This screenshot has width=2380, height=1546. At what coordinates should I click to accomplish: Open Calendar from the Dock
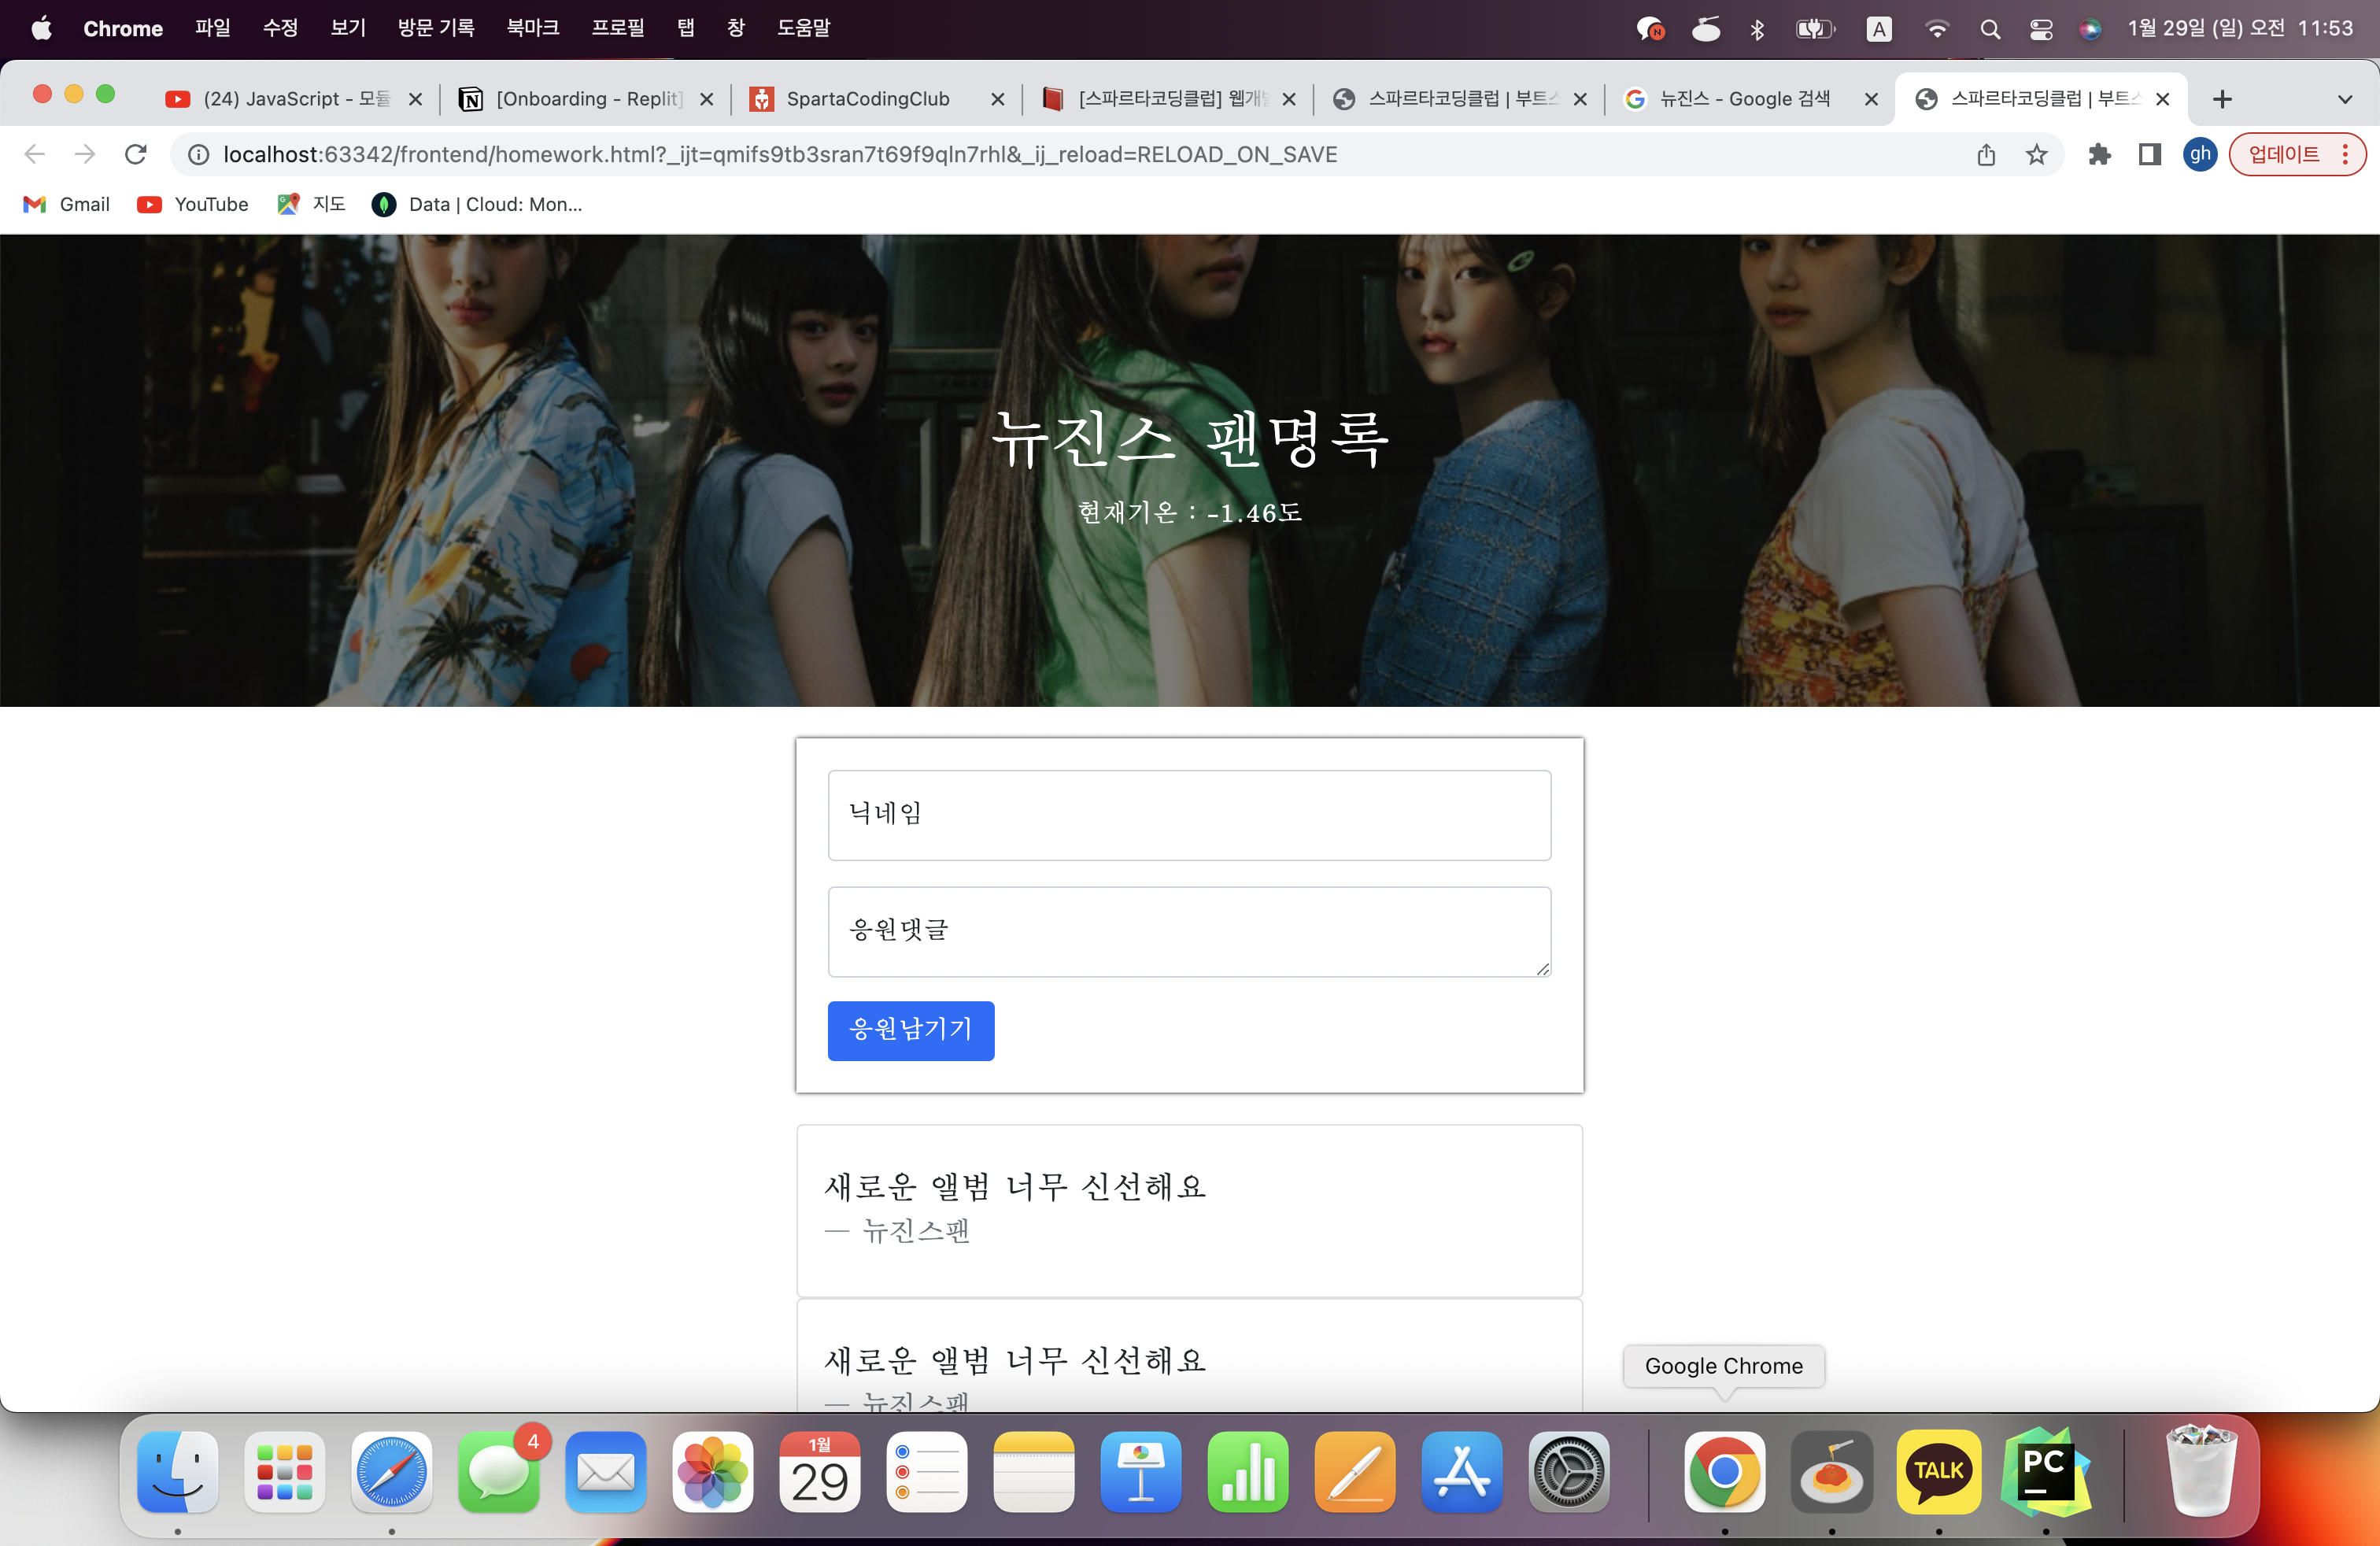click(x=820, y=1471)
